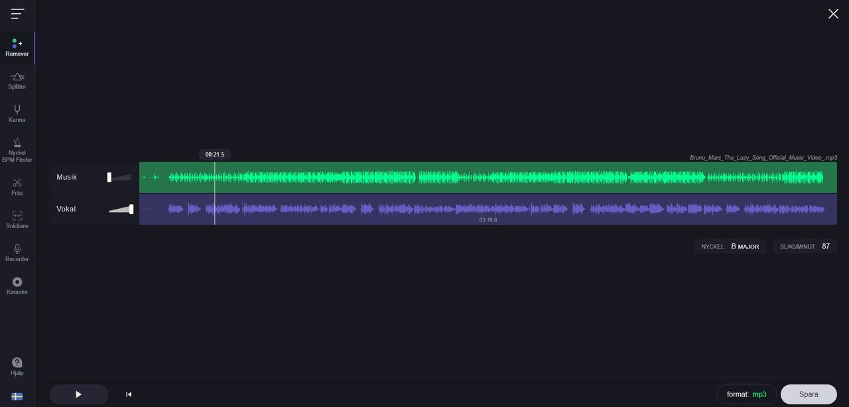Open the Recorder microphone tool
Viewport: 849px width, 407px height.
coord(17,253)
